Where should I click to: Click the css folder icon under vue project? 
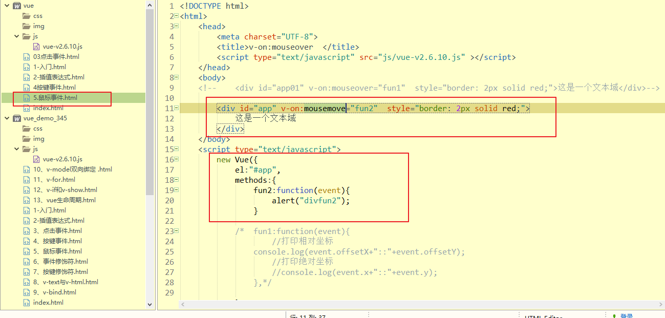pos(27,16)
